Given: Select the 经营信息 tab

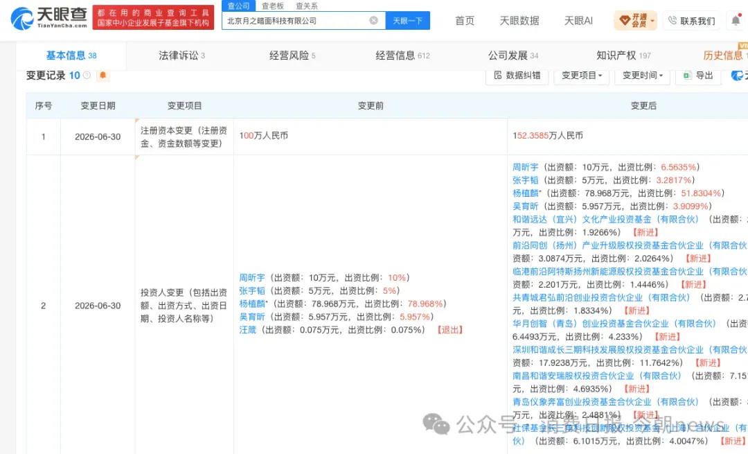Looking at the screenshot, I should 402,55.
